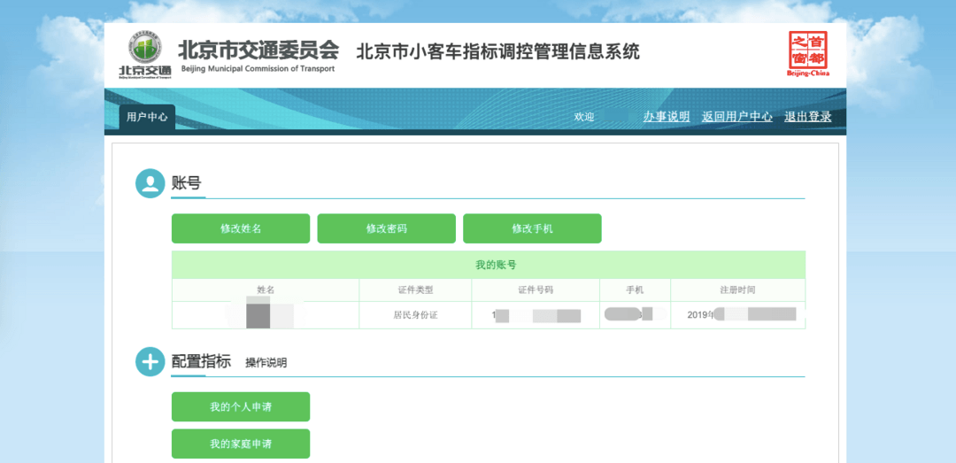Click the 注册时间 column header
The image size is (956, 463).
coord(737,290)
